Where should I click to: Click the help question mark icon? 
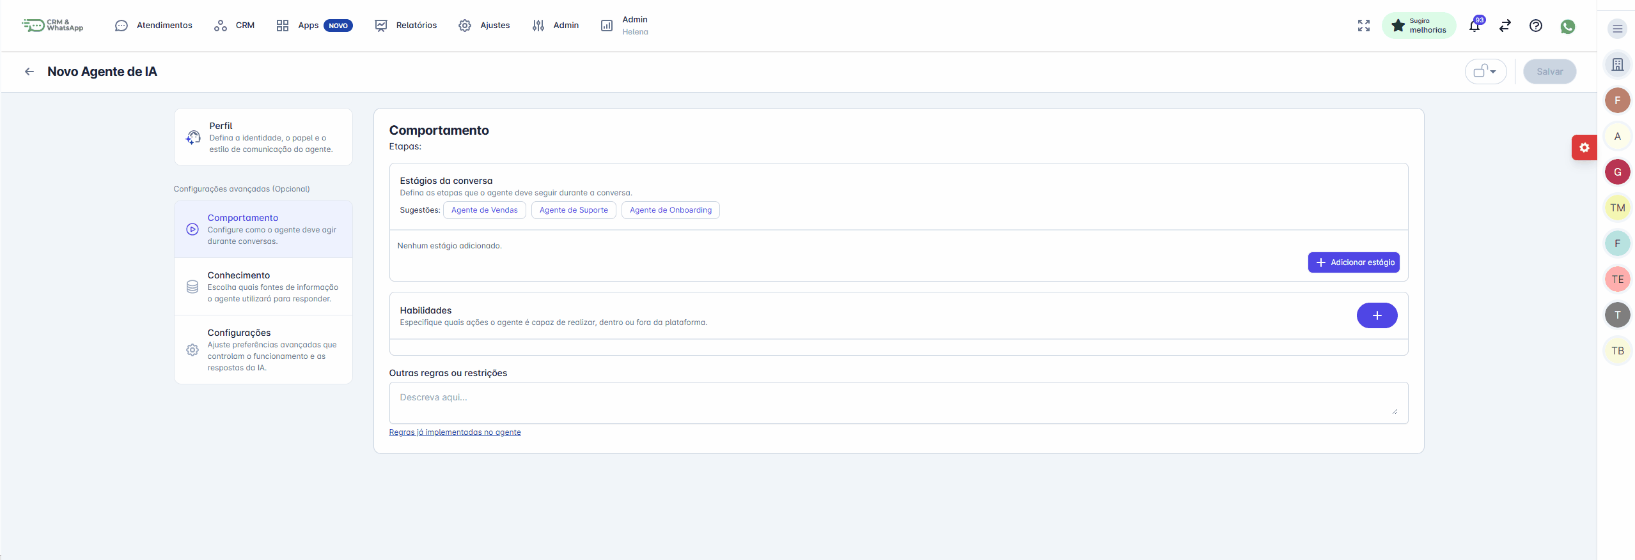coord(1535,26)
